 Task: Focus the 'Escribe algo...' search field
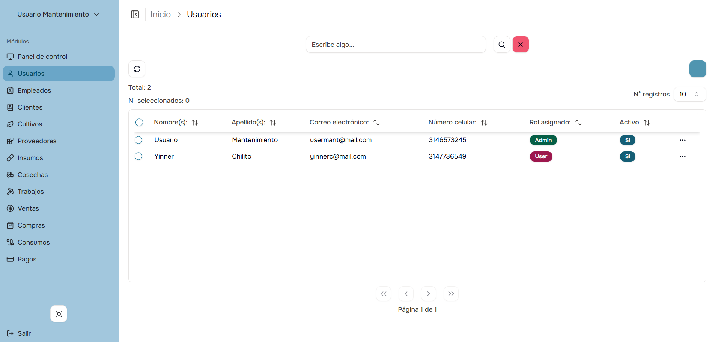(396, 45)
